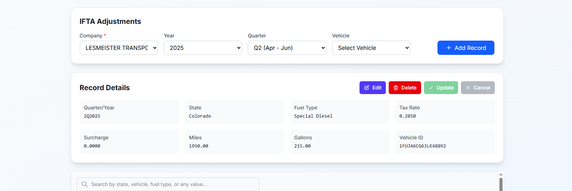Click the Gallons value 215.00
This screenshot has width=572, height=191.
[x=302, y=146]
